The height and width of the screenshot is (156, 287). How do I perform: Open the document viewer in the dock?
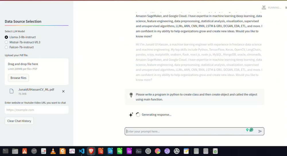click(44, 151)
